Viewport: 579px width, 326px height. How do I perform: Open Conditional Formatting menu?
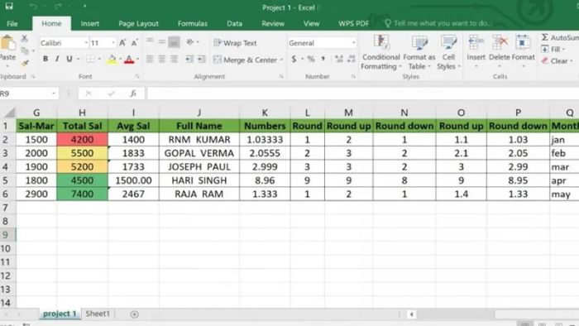tap(380, 52)
